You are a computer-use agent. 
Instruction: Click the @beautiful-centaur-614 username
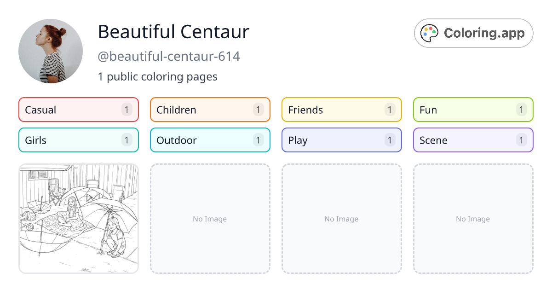click(x=169, y=56)
